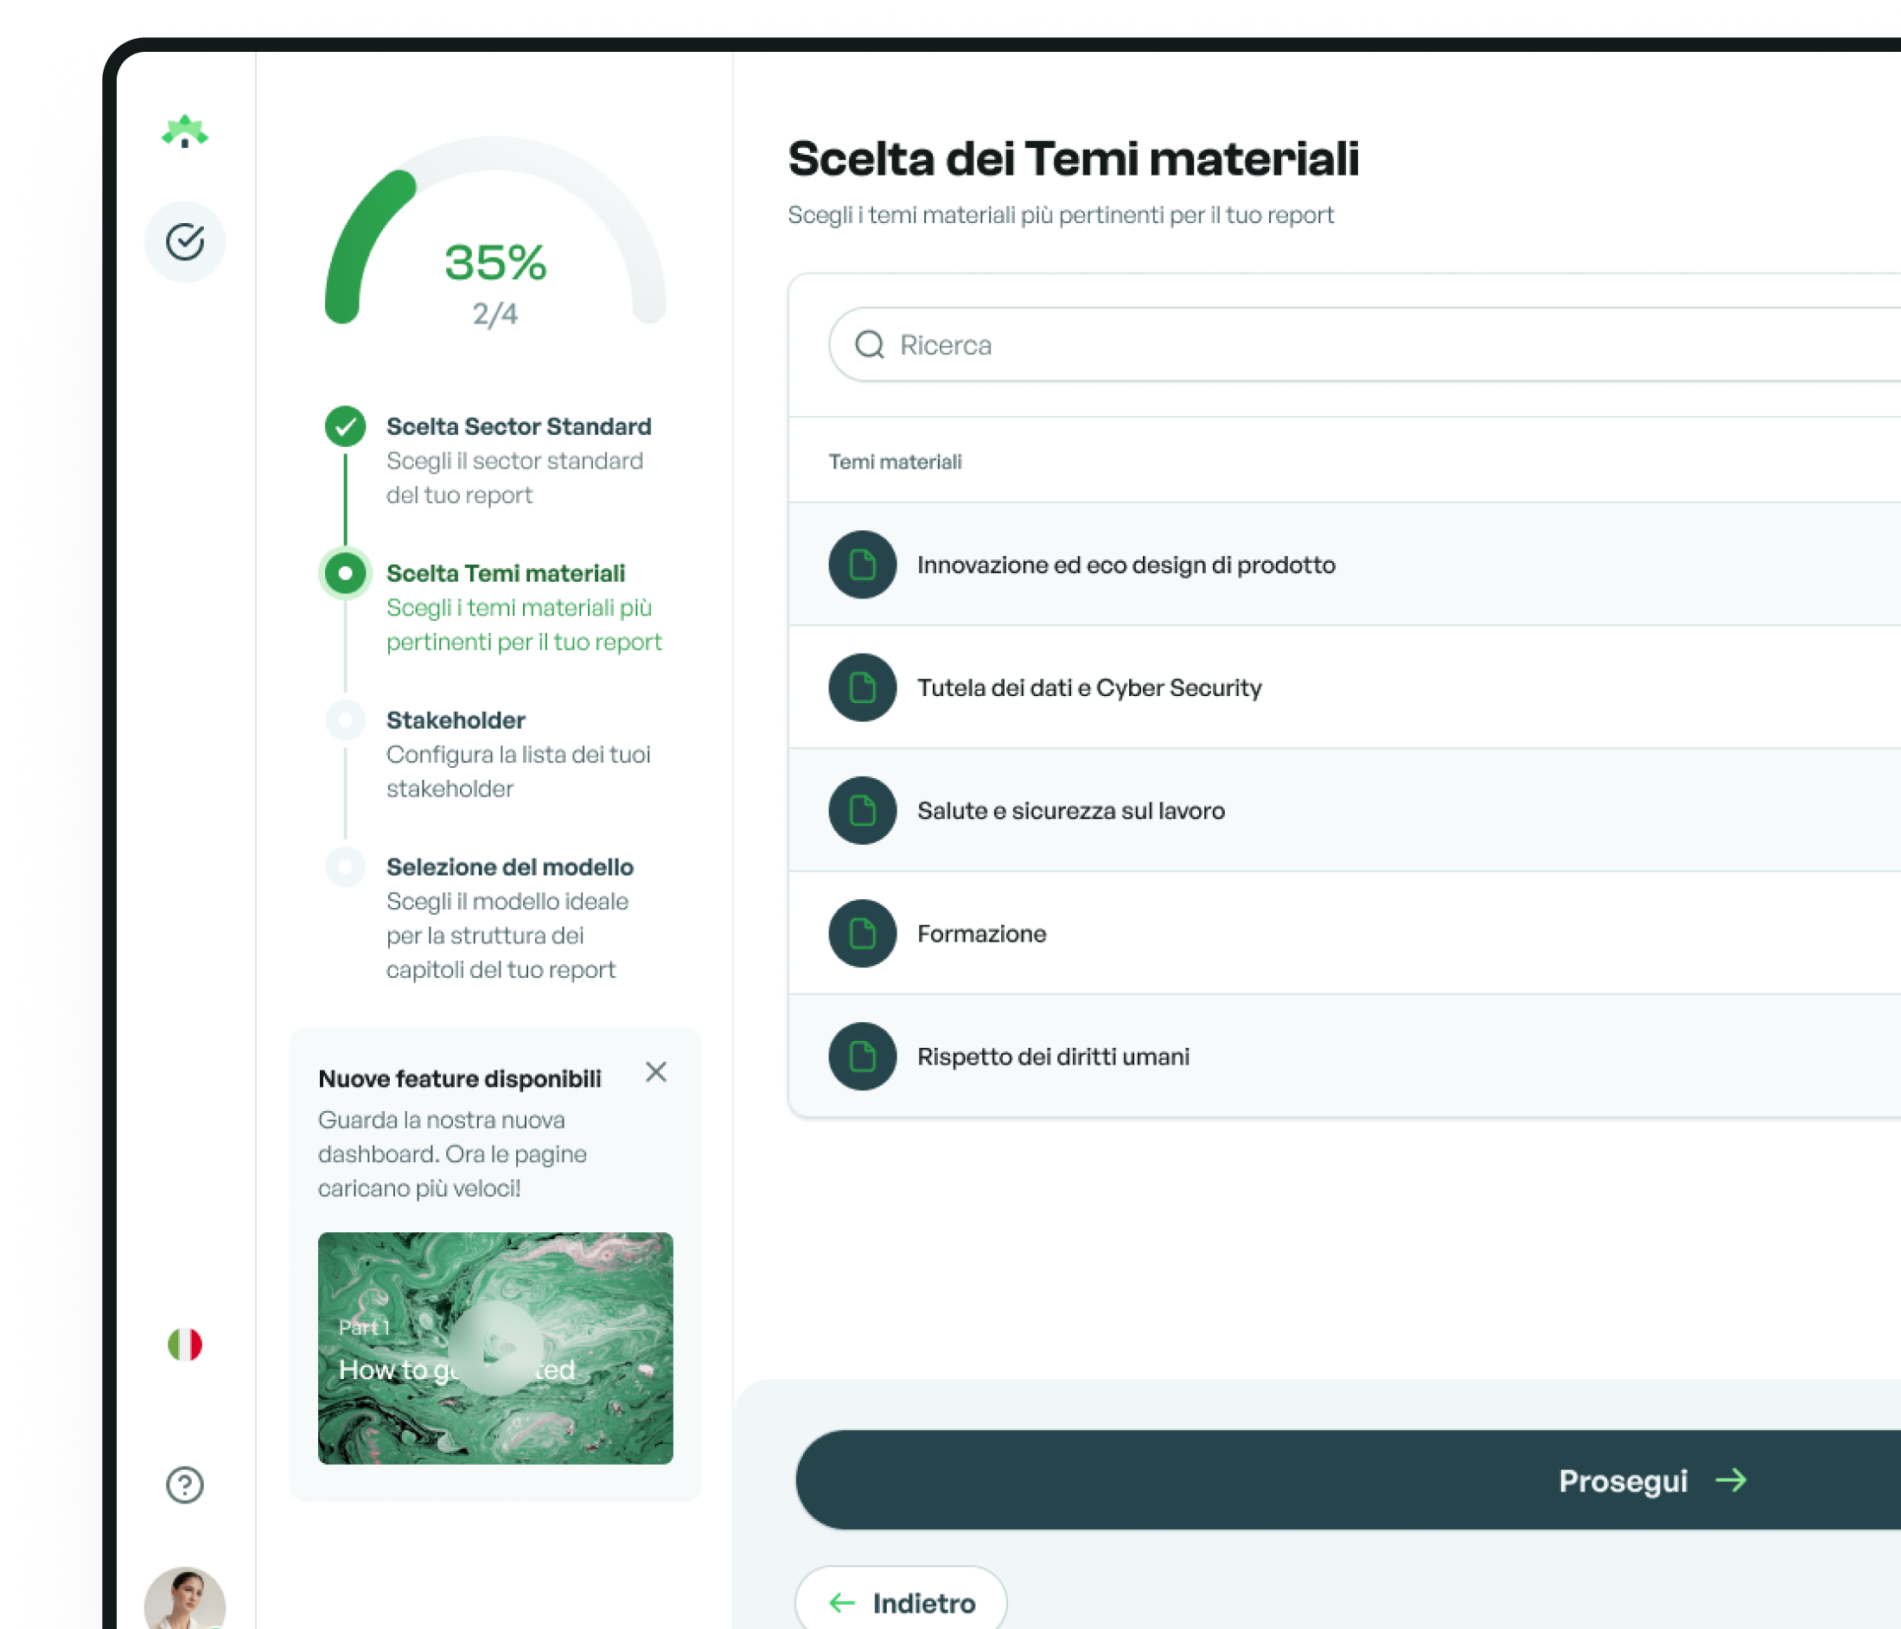Click the Italian flag language icon

[x=184, y=1344]
